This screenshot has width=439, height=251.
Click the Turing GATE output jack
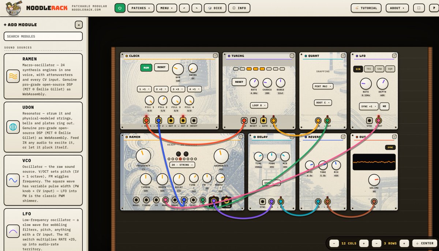263,120
